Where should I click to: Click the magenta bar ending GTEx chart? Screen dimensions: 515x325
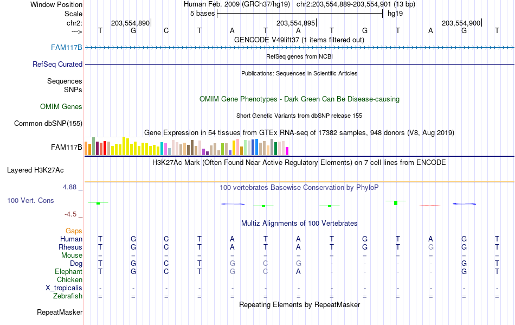coord(287,151)
